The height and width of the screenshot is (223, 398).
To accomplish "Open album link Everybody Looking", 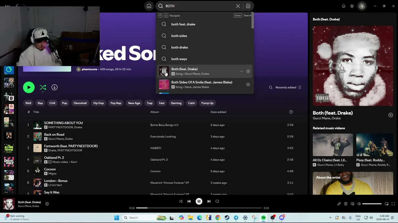I will pyautogui.click(x=163, y=137).
